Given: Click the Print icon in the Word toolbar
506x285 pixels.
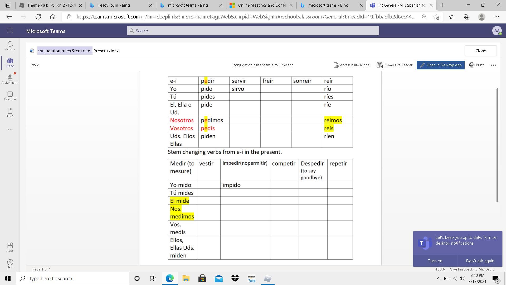Looking at the screenshot, I should (x=476, y=65).
